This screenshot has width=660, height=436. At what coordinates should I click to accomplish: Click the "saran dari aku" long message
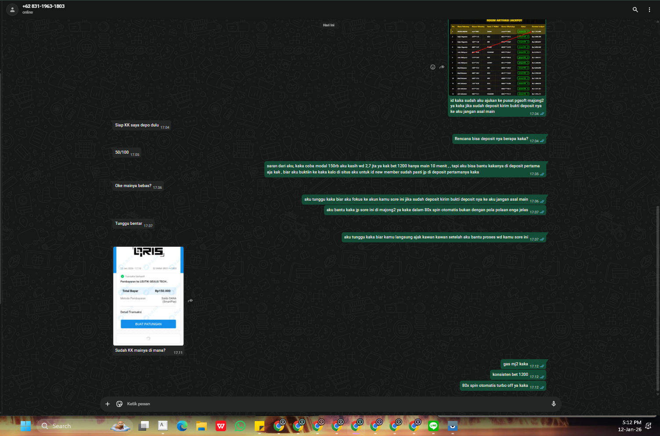point(405,169)
